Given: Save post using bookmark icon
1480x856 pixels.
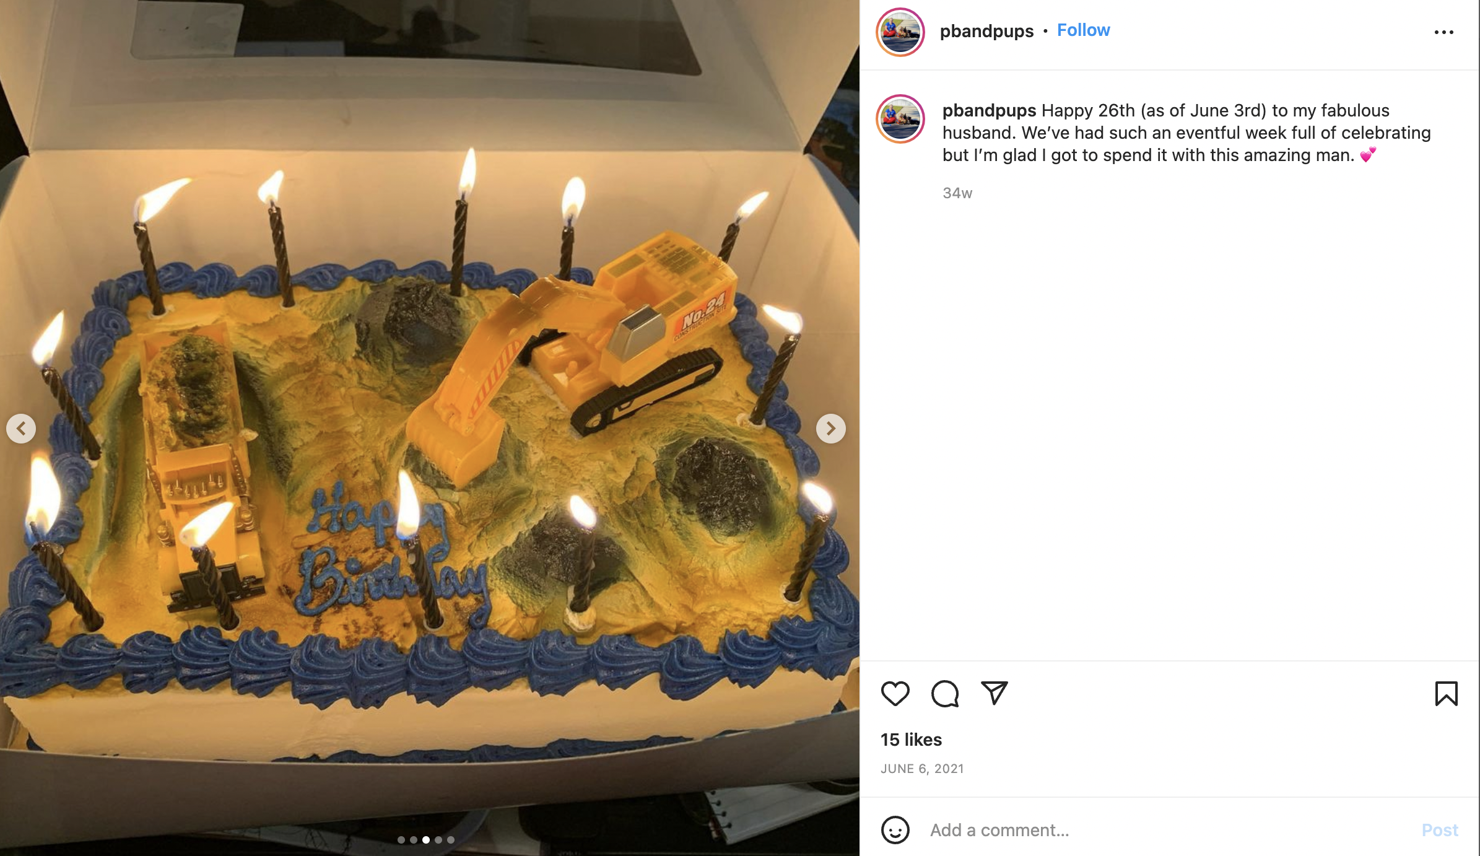Looking at the screenshot, I should pos(1446,693).
